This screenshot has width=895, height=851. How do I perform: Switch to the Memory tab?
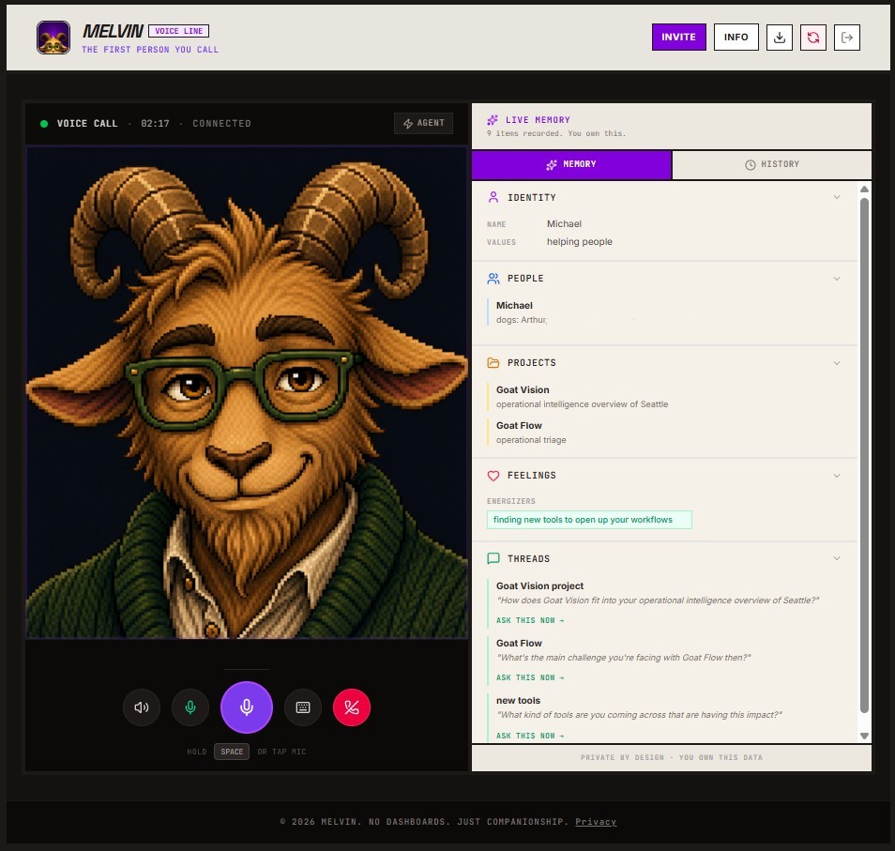click(571, 165)
